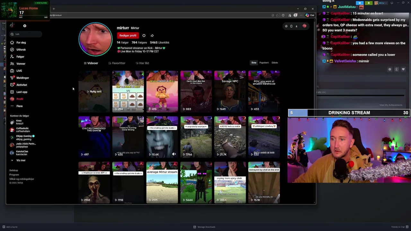
Task: Sort videos by Eldste
Action: 275,63
